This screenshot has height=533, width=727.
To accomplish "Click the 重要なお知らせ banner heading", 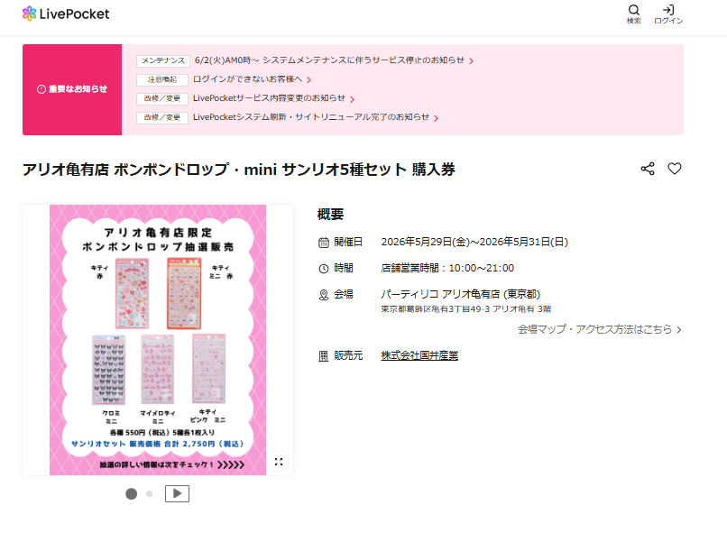I will (x=72, y=89).
